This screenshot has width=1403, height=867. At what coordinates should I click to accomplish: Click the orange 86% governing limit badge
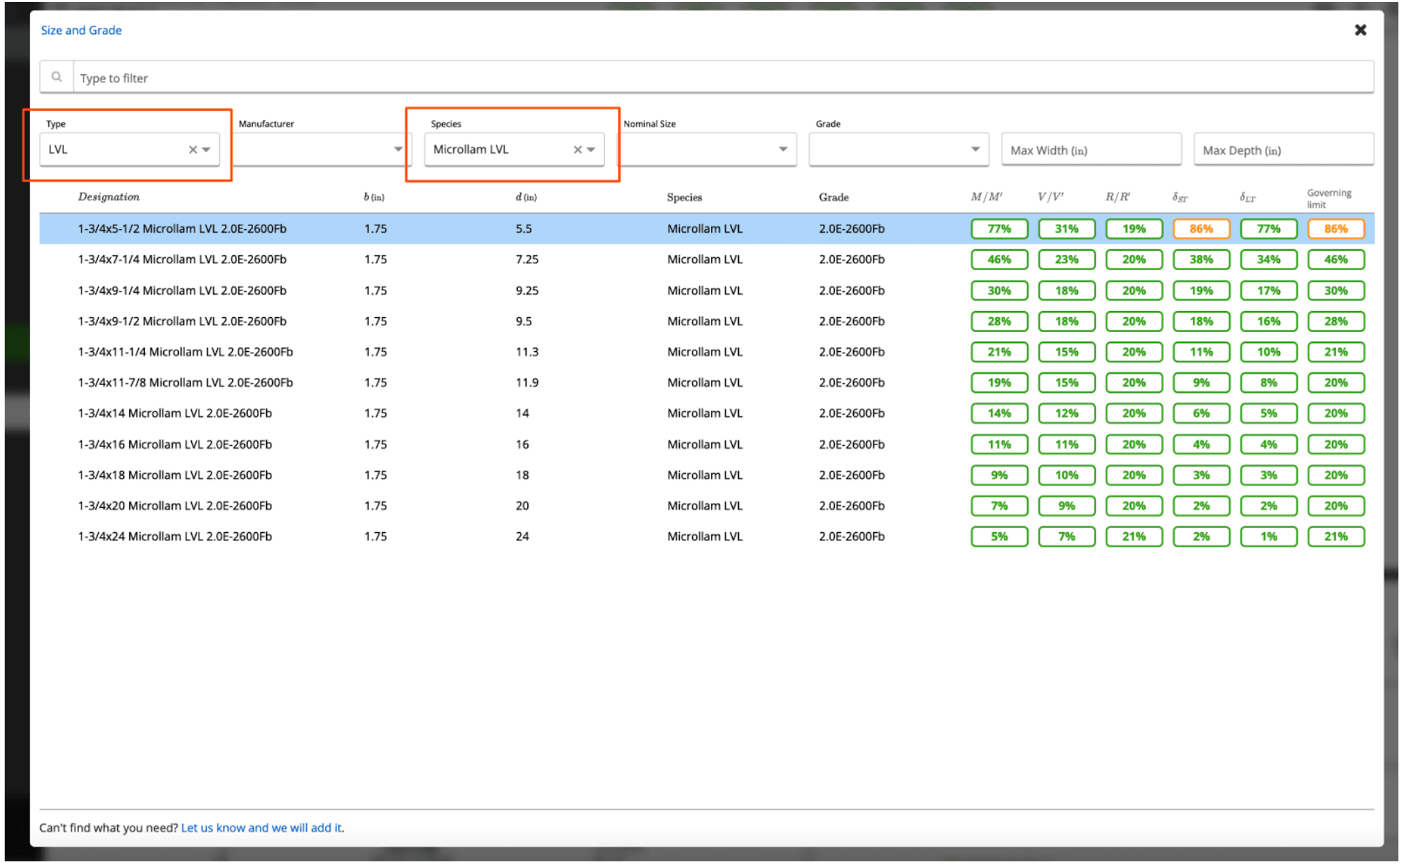(1336, 229)
